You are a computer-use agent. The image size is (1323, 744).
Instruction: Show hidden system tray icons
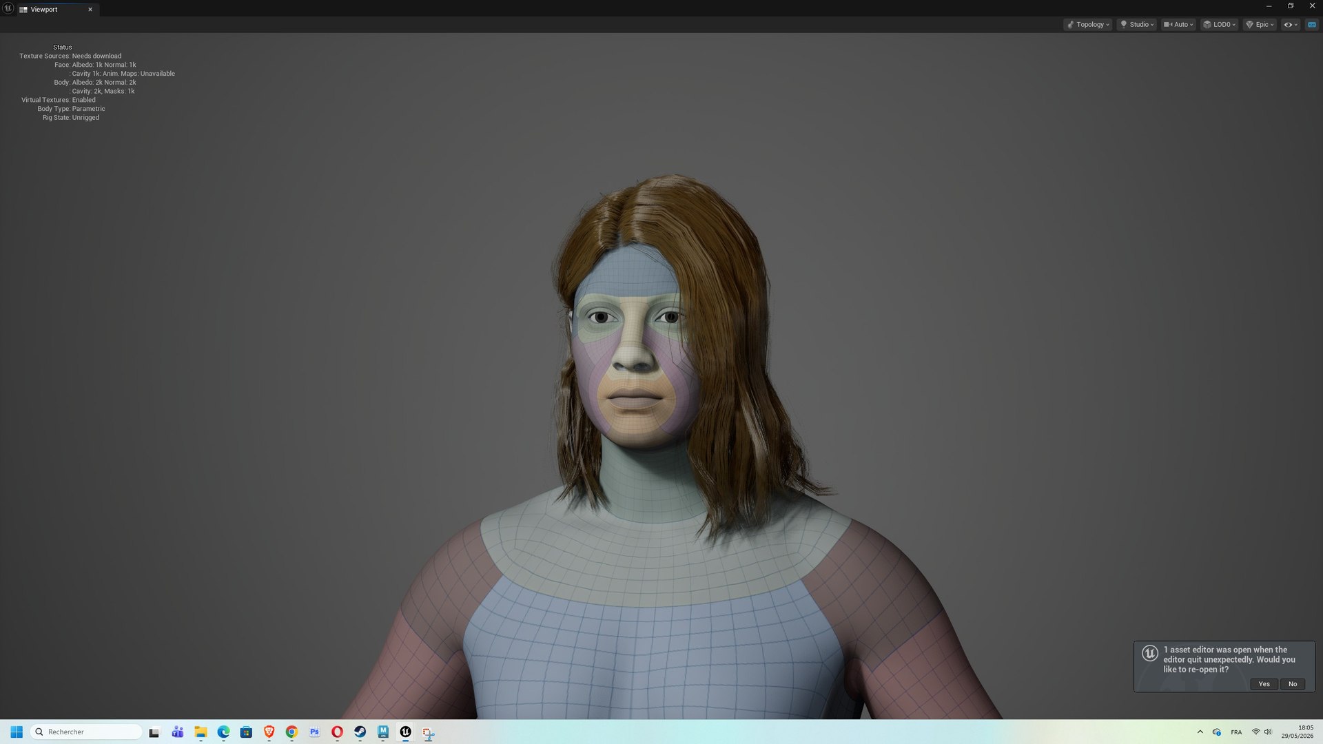[1200, 732]
